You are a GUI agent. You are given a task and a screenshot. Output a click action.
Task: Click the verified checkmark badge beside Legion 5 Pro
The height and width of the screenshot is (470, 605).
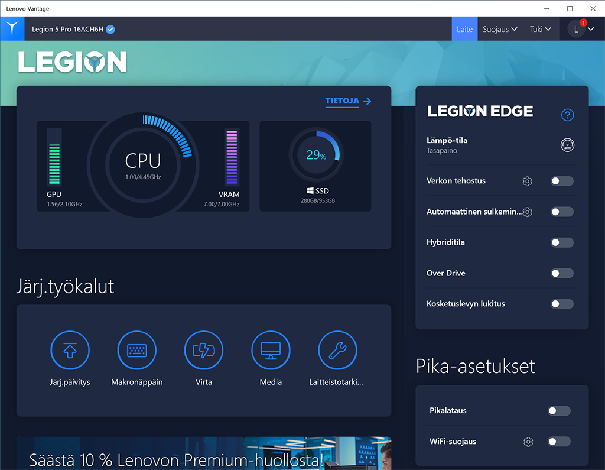tap(110, 30)
